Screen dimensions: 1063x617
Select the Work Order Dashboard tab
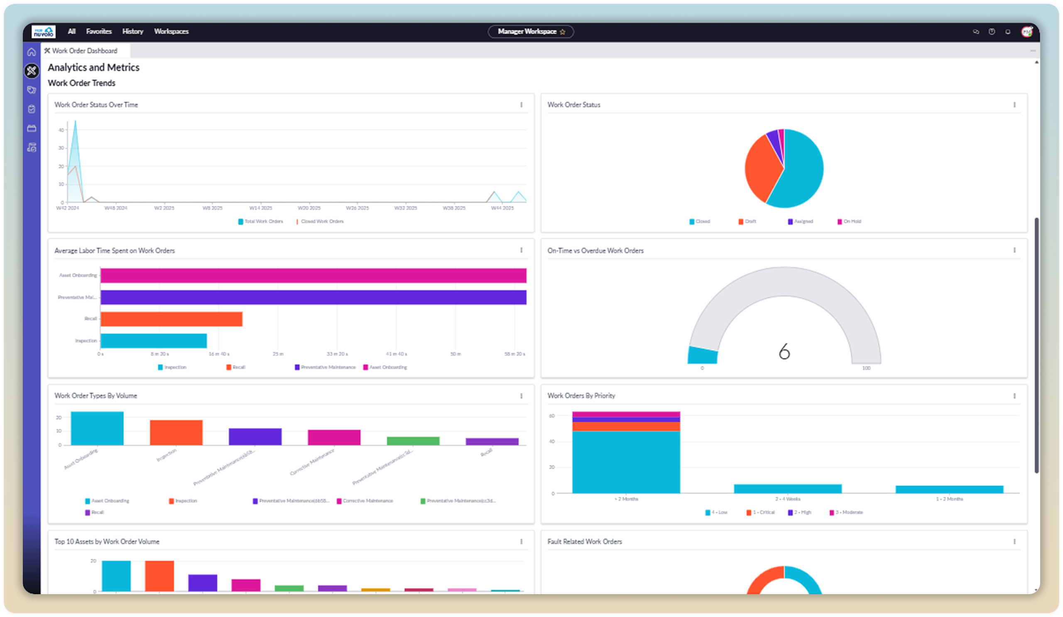84,50
